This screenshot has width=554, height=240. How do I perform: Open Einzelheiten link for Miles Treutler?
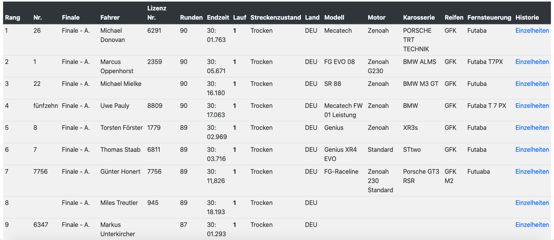coord(532,203)
